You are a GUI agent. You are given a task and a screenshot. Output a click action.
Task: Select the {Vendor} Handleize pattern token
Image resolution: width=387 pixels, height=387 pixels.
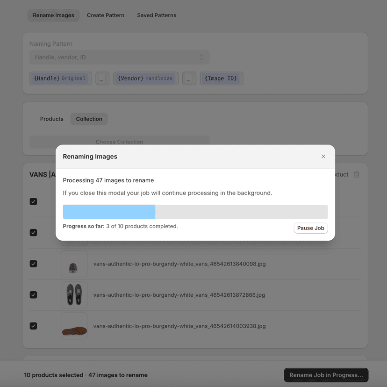pos(145,78)
